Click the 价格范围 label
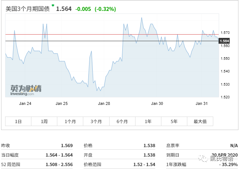The height and width of the screenshot is (169, 241). tap(92, 165)
